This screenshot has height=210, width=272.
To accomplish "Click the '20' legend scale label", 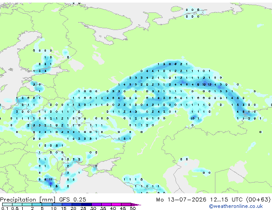I will pyautogui.click(x=73, y=208).
